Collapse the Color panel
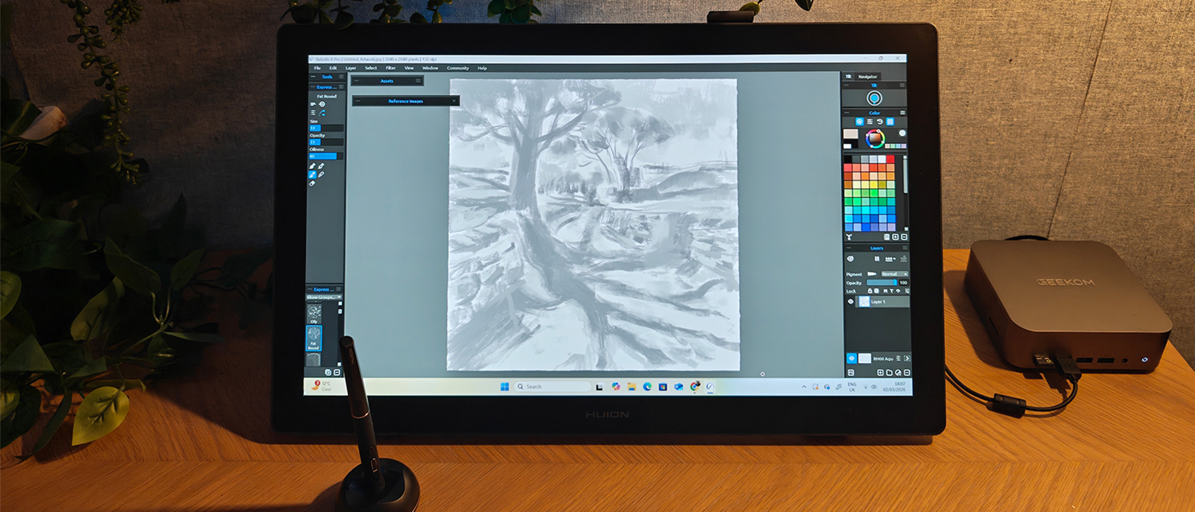This screenshot has width=1195, height=512. click(x=846, y=113)
